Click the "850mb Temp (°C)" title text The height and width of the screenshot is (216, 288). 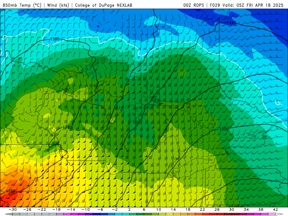22,5
